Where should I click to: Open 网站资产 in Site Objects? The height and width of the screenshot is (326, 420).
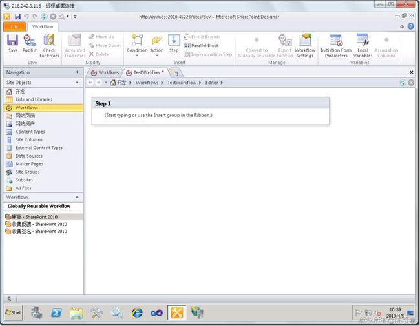click(x=43, y=124)
